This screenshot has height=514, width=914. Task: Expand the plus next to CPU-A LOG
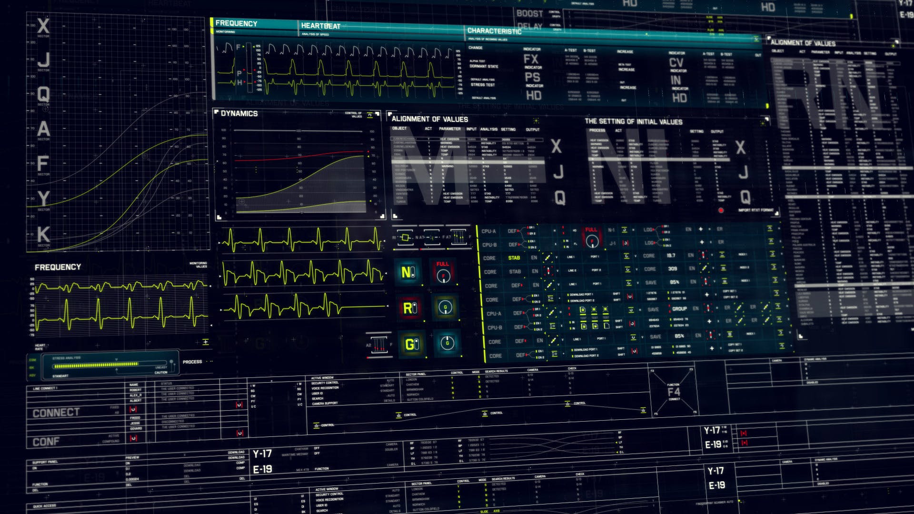tap(701, 229)
